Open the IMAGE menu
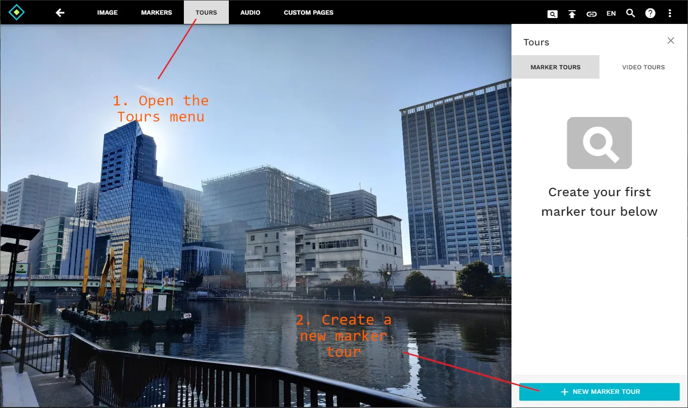Image resolution: width=688 pixels, height=408 pixels. 107,13
